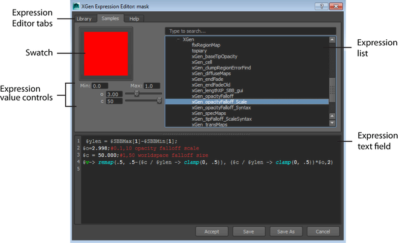Select xGen_clumpRegionErrorFind entry

(221, 68)
